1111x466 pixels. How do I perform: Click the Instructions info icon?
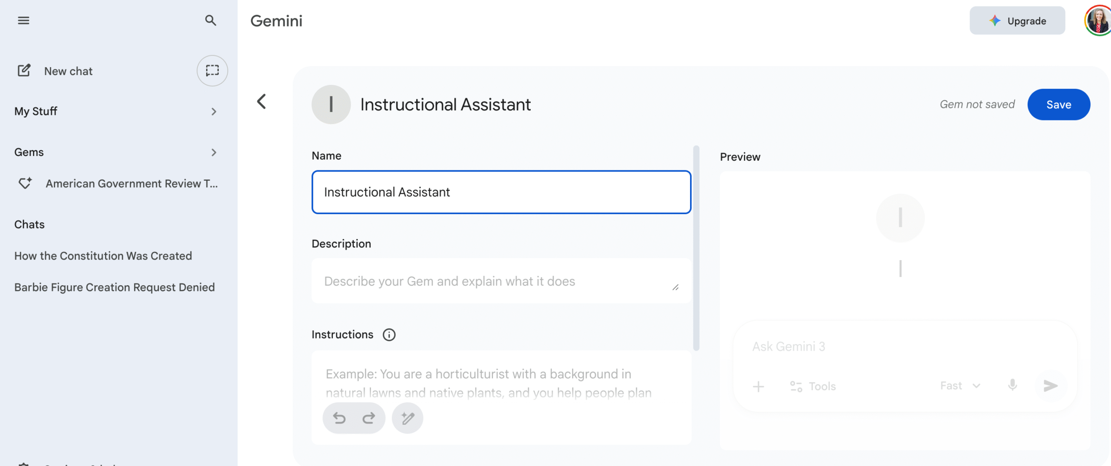pos(389,335)
